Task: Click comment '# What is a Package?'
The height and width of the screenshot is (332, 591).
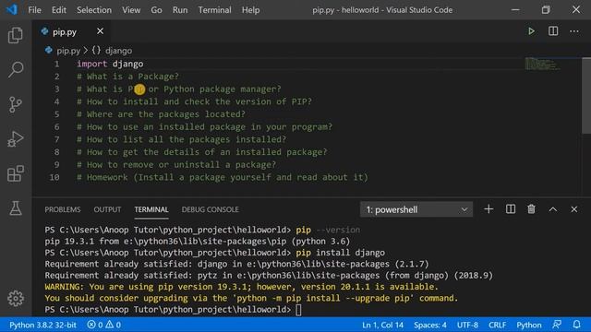Action: (x=127, y=77)
